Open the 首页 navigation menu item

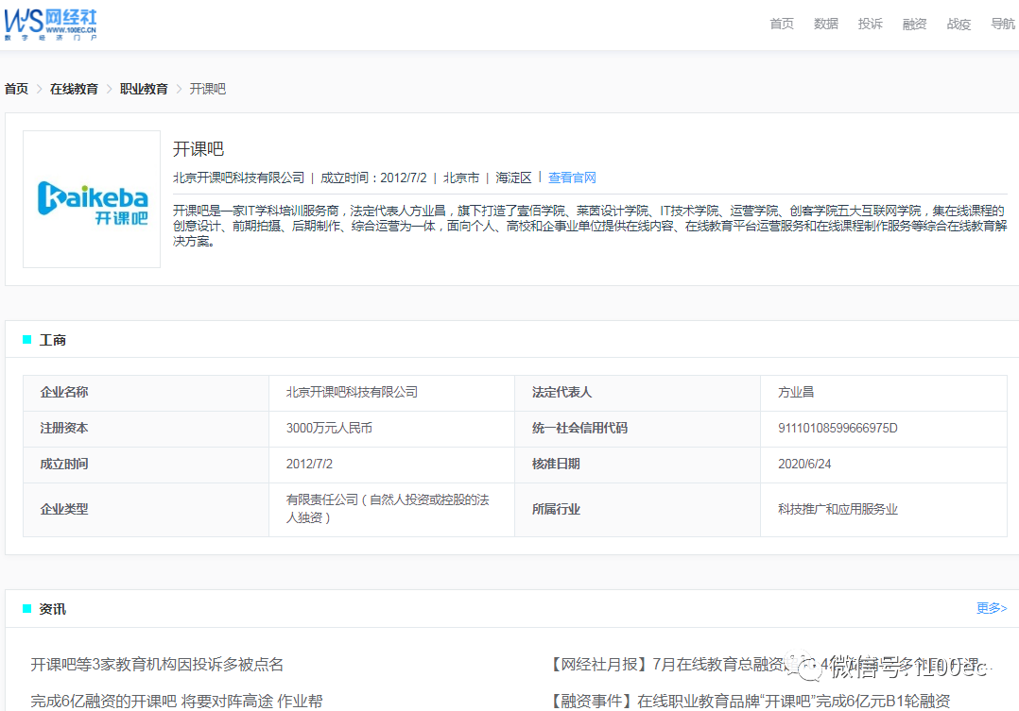pos(782,25)
